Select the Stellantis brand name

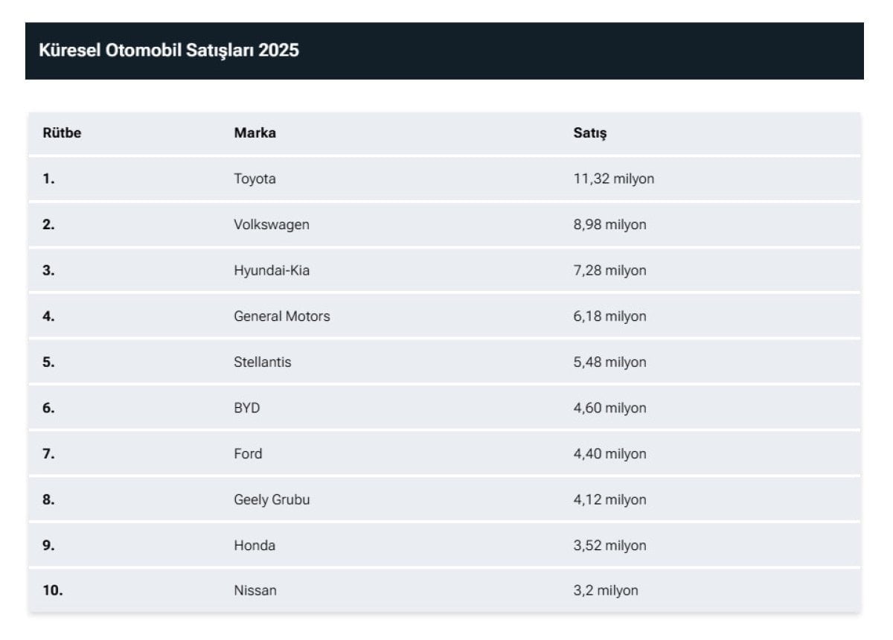point(262,362)
